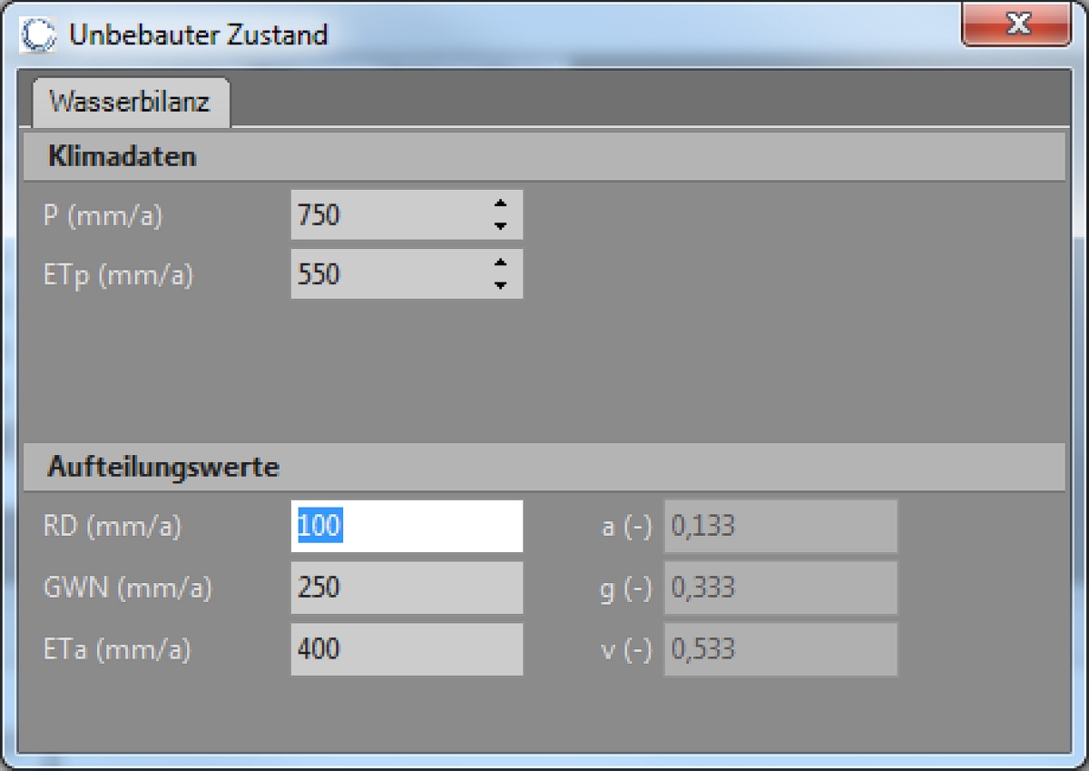
Task: Click the window title Unbebauter Zustand
Action: [198, 35]
